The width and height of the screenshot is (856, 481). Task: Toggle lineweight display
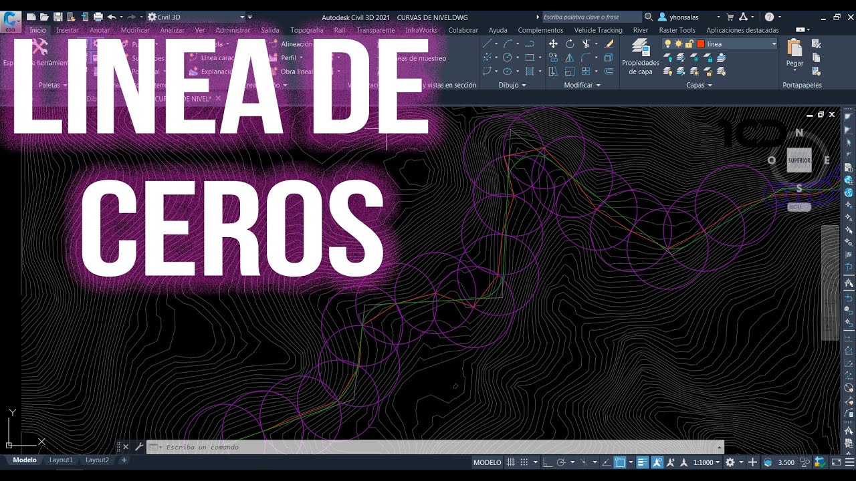click(643, 462)
